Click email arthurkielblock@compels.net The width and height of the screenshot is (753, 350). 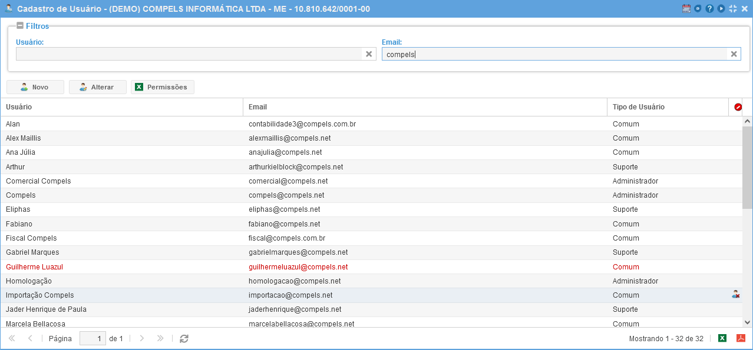point(296,167)
